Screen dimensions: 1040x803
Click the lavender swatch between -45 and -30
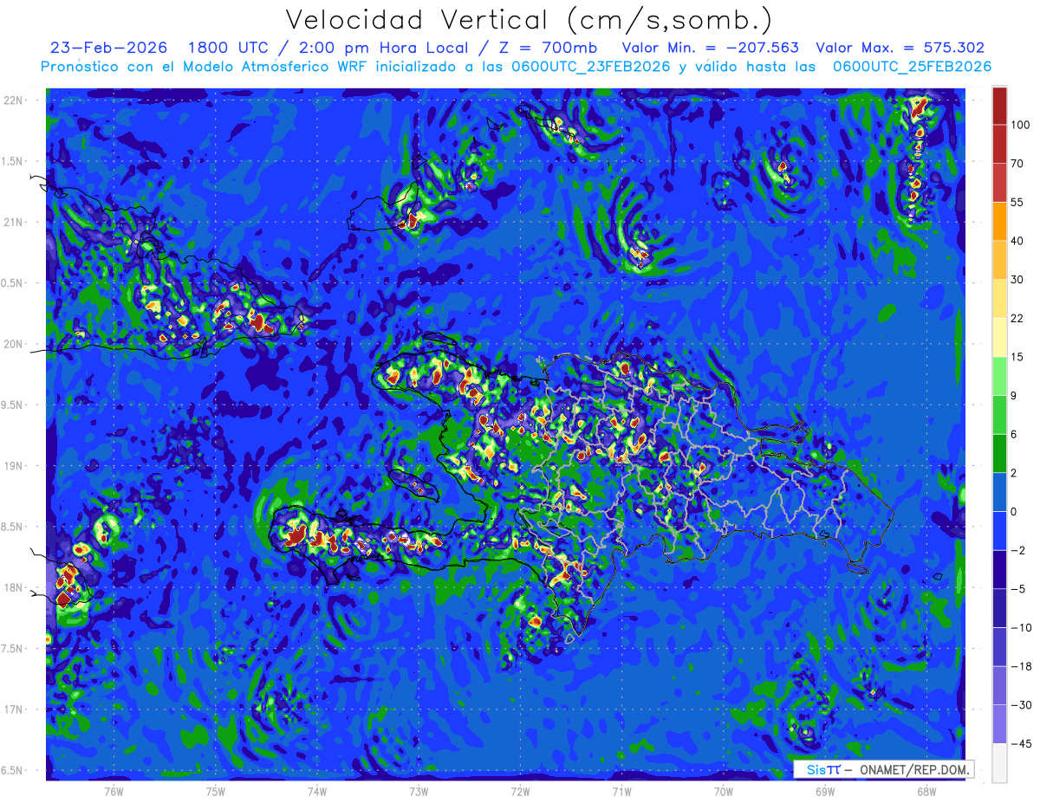coord(999,723)
